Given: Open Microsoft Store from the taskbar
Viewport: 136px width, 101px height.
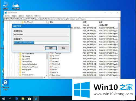Looking at the screenshot, I should pos(29,99).
